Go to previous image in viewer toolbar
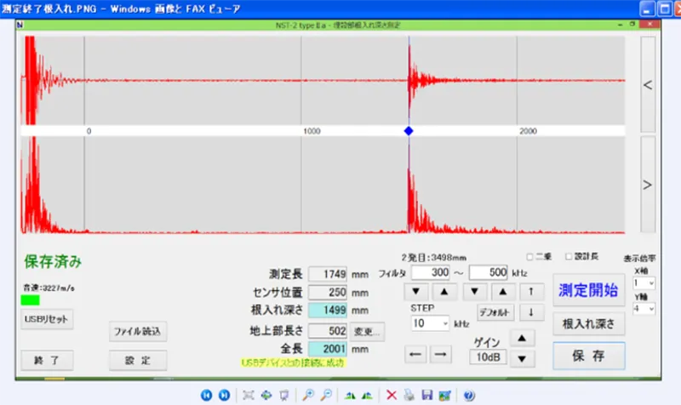The image size is (681, 405). coord(206,395)
